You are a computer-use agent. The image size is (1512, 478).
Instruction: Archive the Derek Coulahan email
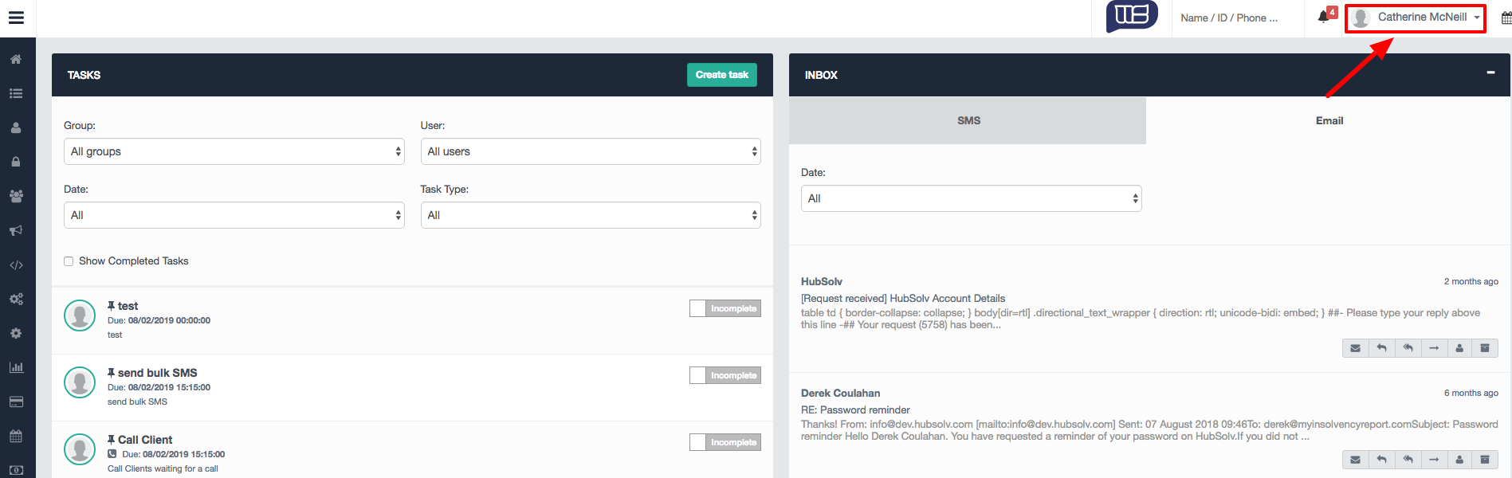1485,460
